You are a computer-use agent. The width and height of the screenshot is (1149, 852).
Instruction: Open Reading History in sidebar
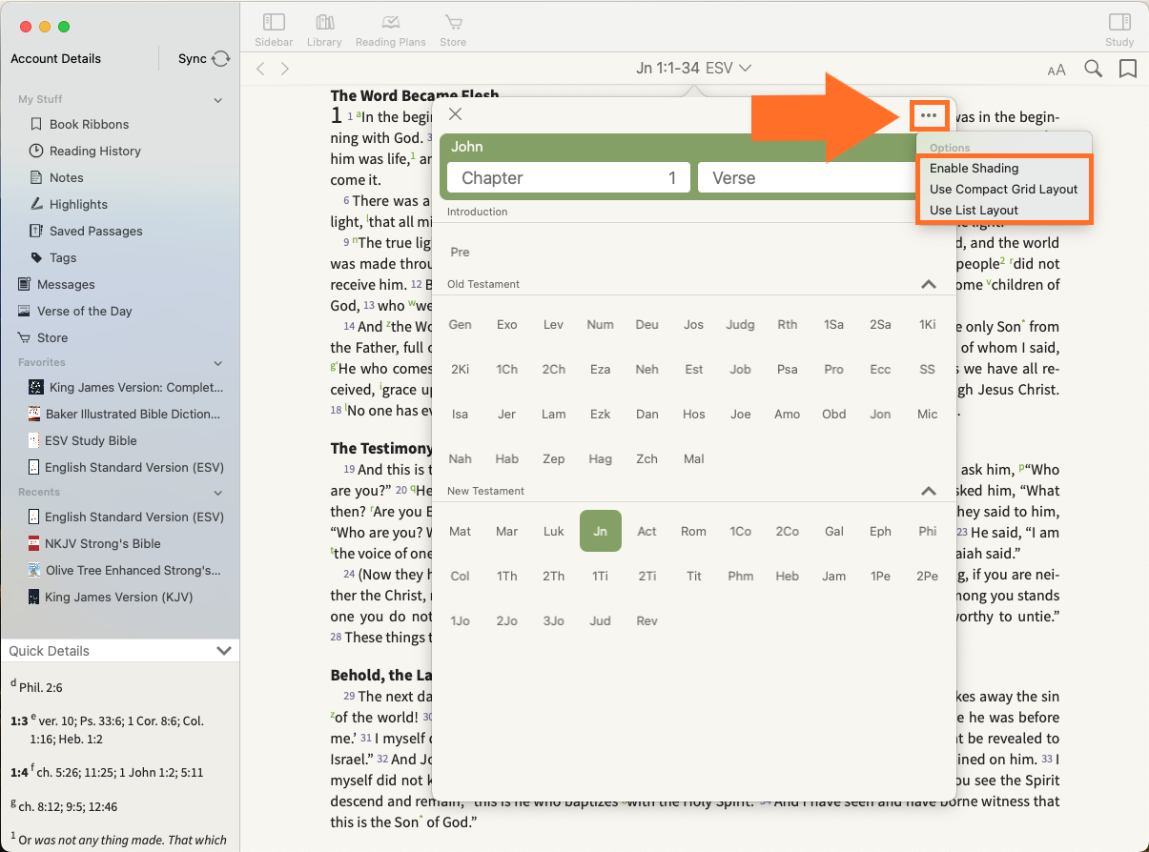coord(94,151)
